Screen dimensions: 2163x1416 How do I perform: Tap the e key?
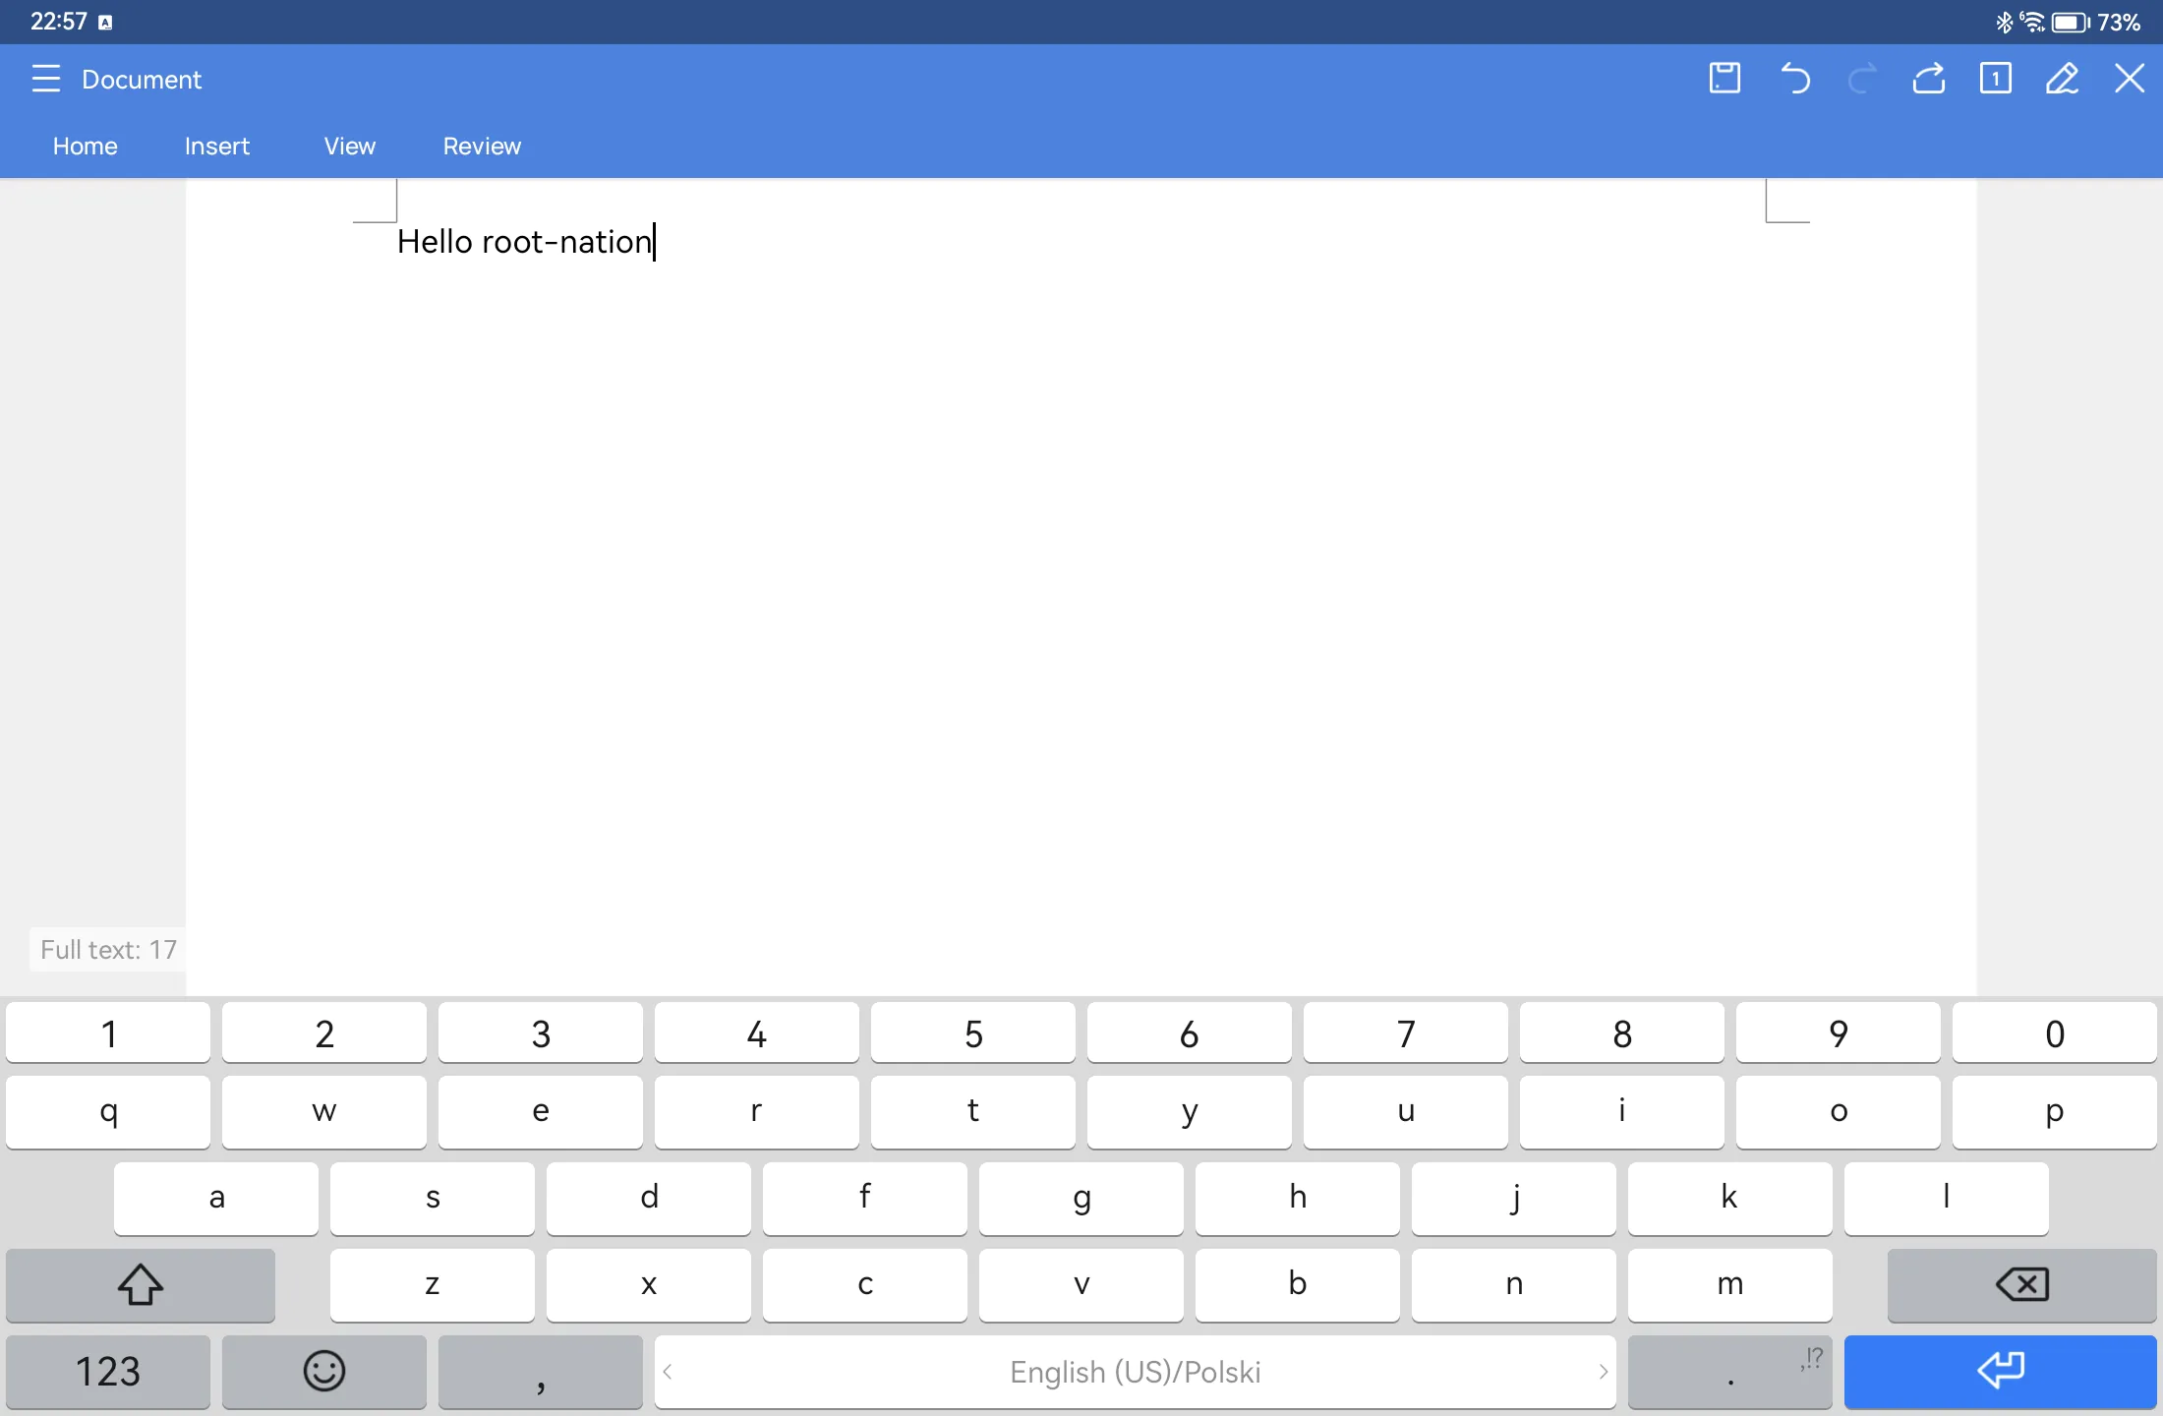541,1111
